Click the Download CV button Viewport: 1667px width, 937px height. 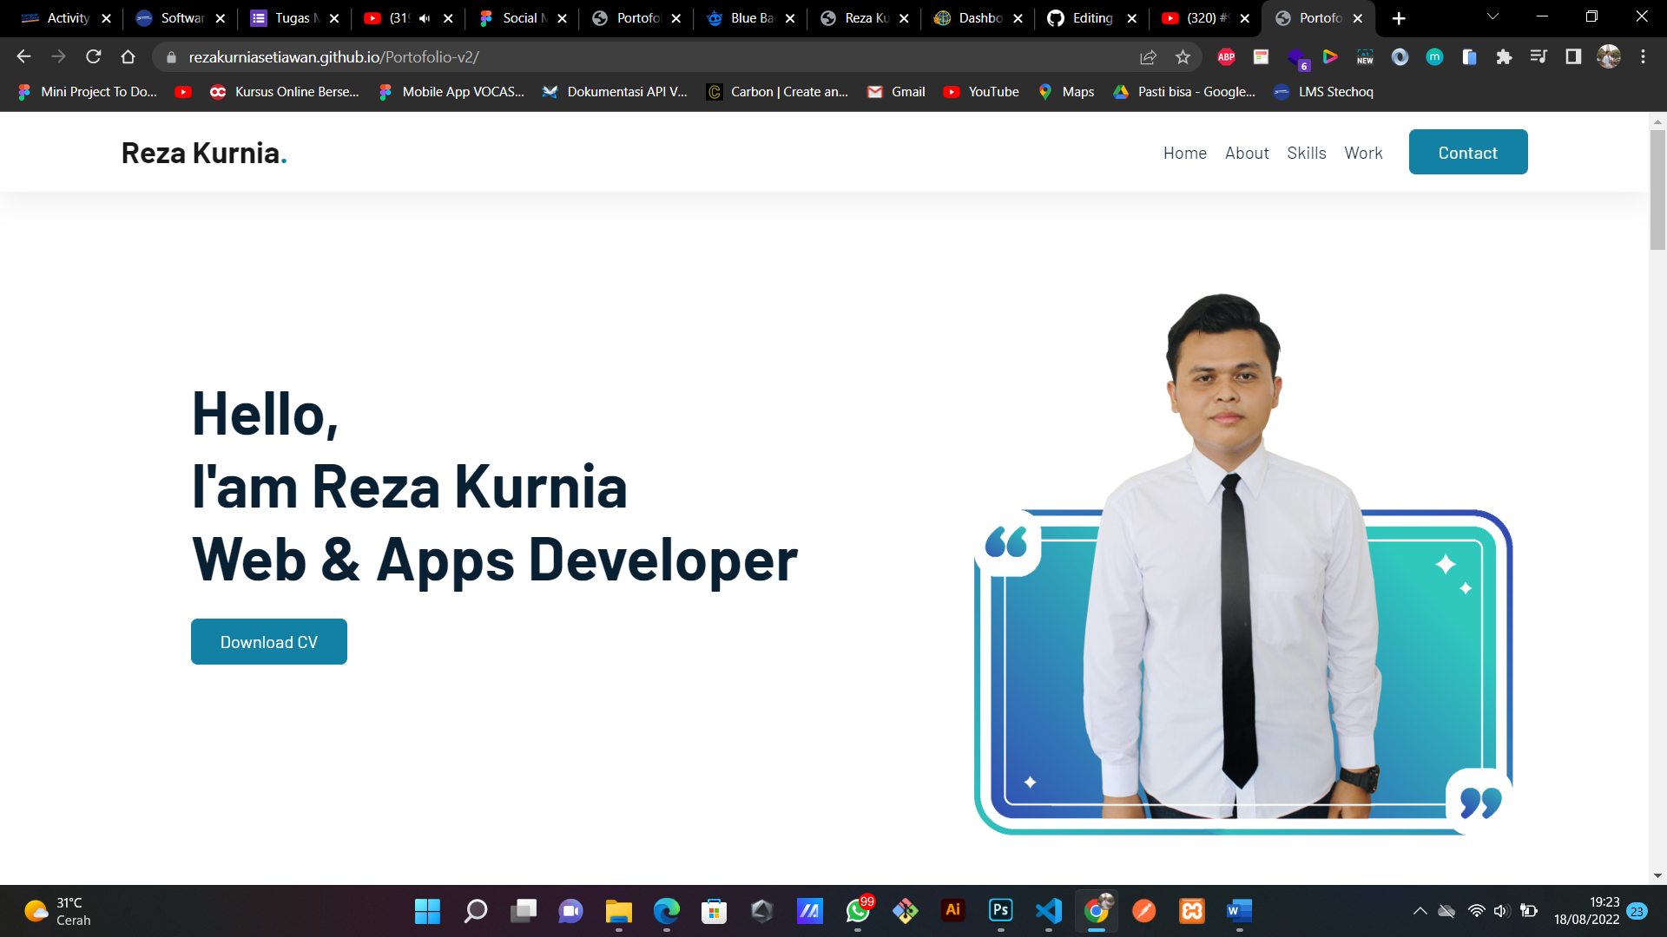268,641
